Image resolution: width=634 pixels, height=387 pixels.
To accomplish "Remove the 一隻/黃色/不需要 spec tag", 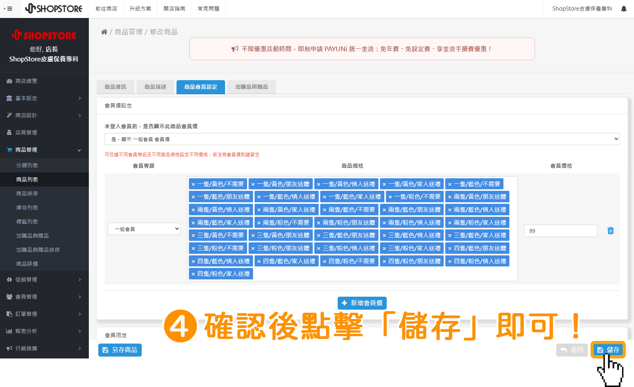I will [193, 184].
